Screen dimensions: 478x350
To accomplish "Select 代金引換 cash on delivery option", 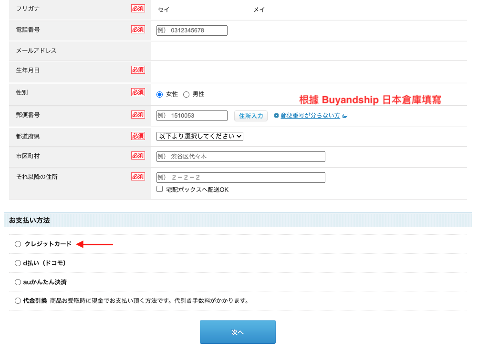I will tap(18, 300).
